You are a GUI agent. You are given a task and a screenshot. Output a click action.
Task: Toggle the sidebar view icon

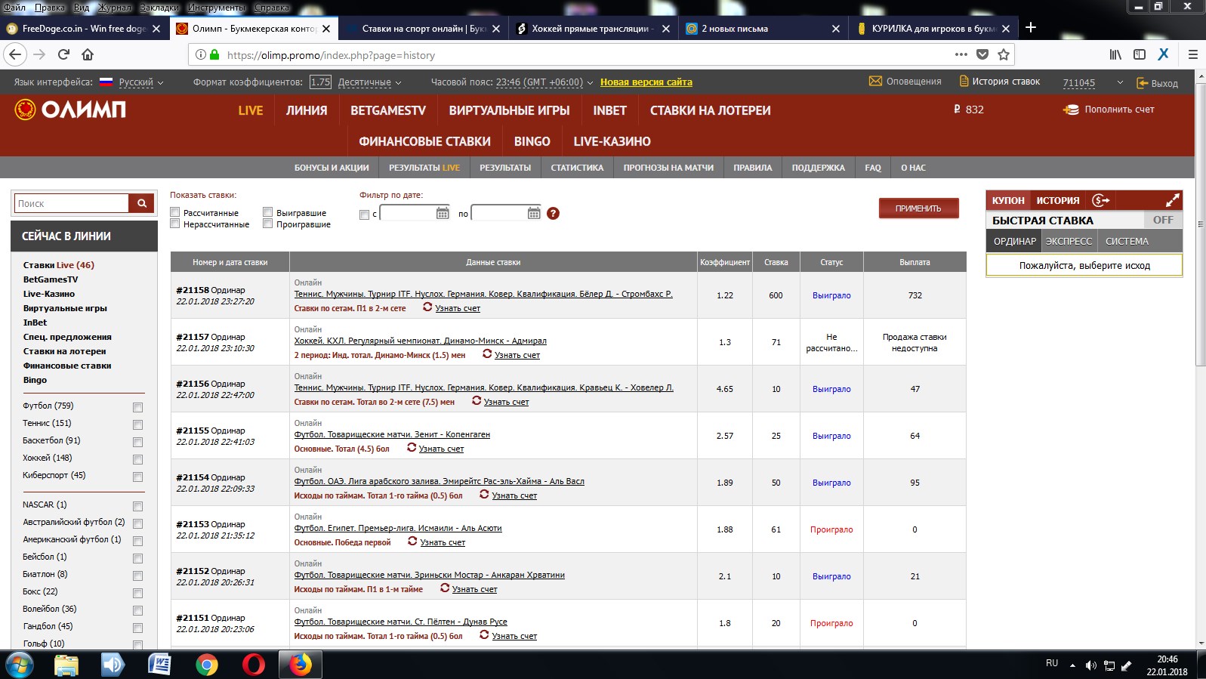pos(1140,54)
